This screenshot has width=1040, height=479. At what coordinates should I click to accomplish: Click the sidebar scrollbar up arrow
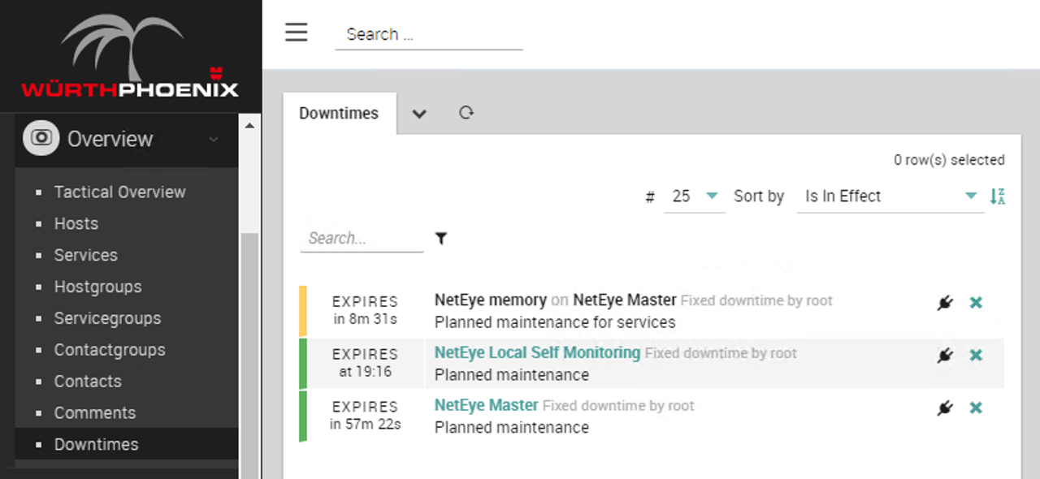(249, 126)
